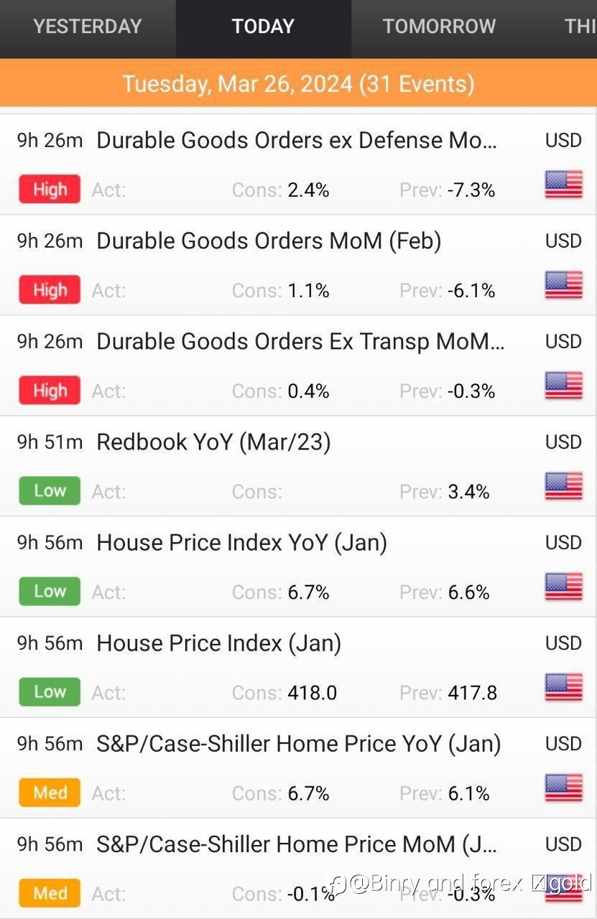Image resolution: width=597 pixels, height=919 pixels.
Task: Open the House Price Index YoY (Jan) event
Action: [x=298, y=566]
